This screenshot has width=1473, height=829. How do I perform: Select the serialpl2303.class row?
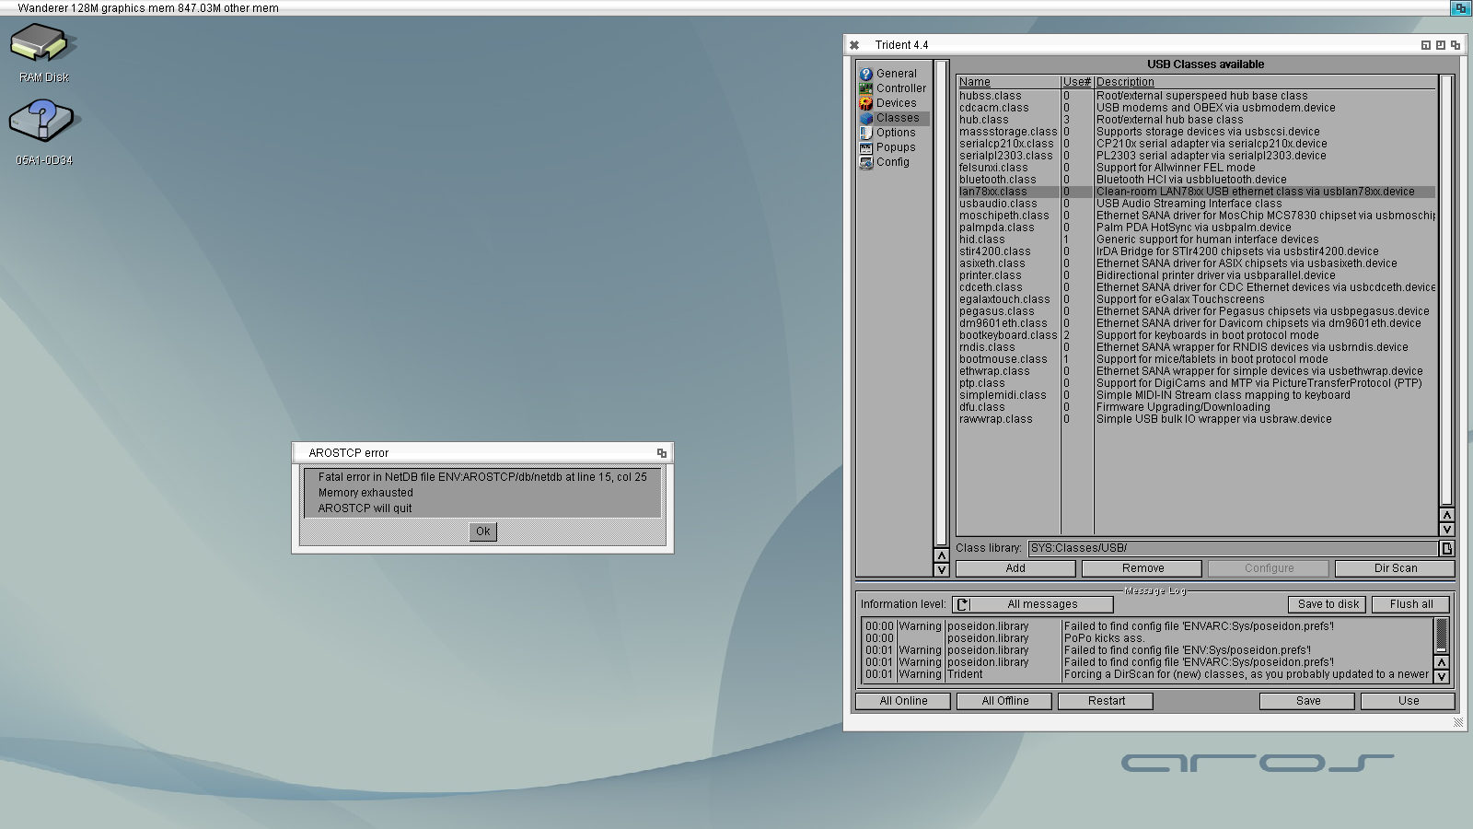point(1197,156)
